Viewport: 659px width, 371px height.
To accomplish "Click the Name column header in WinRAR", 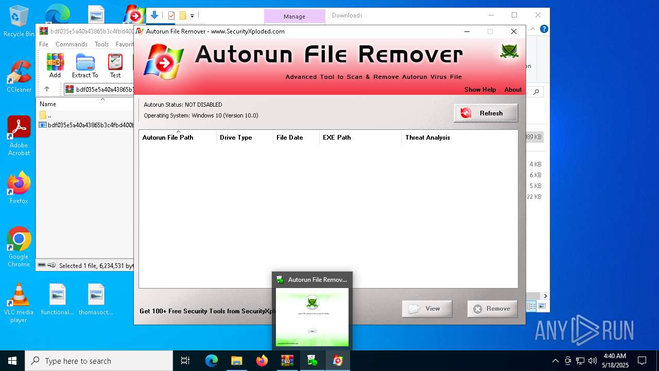I will (x=85, y=104).
